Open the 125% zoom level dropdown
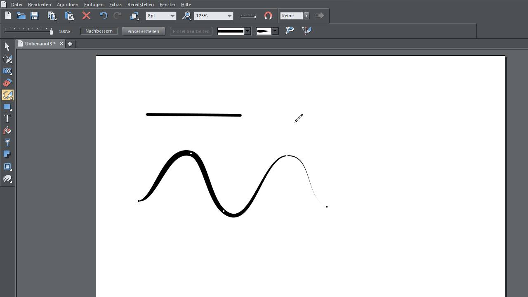 (x=229, y=16)
